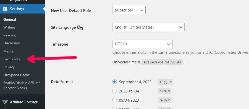Open the New User Default Role dropdown
The image size is (249, 109).
pos(129,10)
